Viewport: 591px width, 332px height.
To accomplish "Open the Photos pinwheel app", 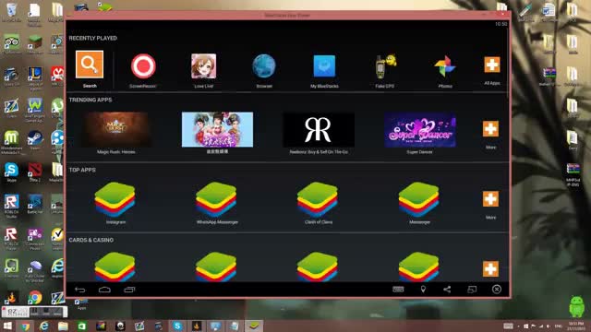I will (x=445, y=66).
